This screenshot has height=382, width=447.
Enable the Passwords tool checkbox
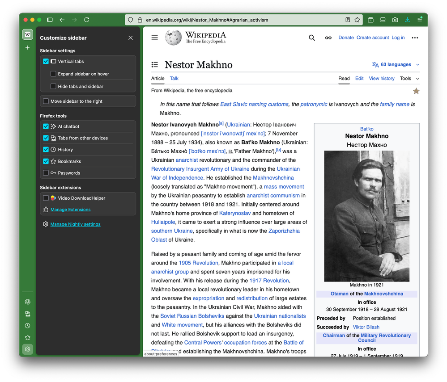point(46,173)
